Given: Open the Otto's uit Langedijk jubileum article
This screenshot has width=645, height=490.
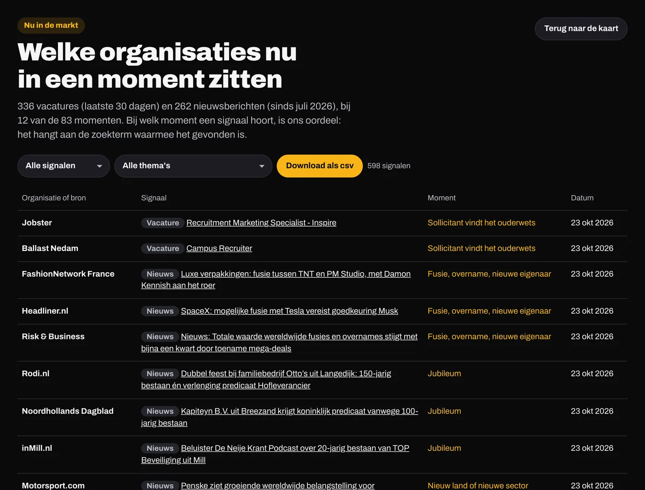Looking at the screenshot, I should pyautogui.click(x=266, y=379).
